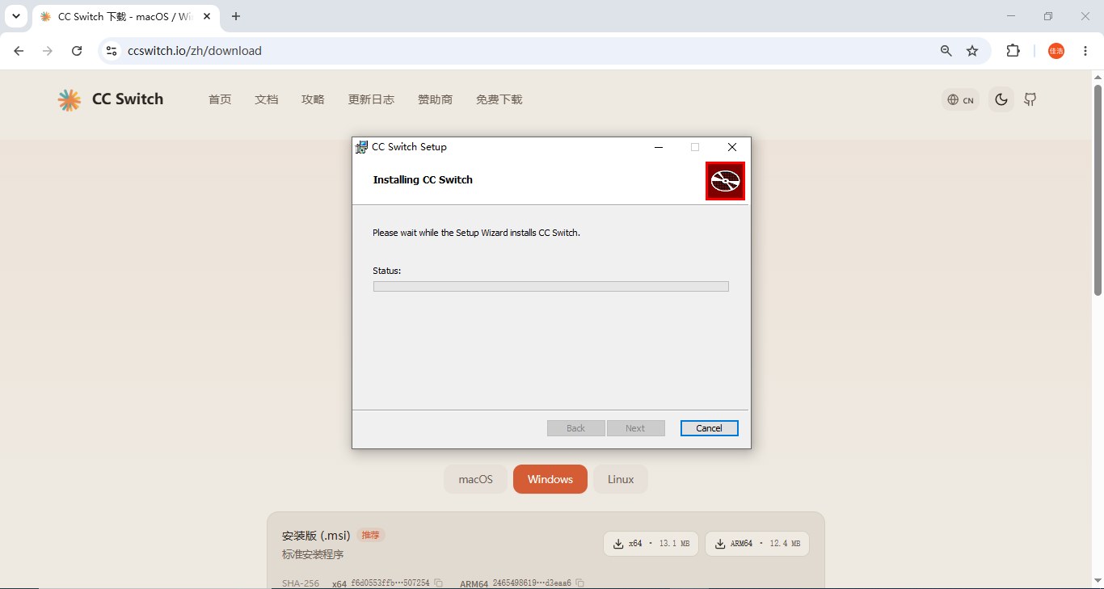
Task: Minimize the Chrome browser window
Action: pos(1011,16)
